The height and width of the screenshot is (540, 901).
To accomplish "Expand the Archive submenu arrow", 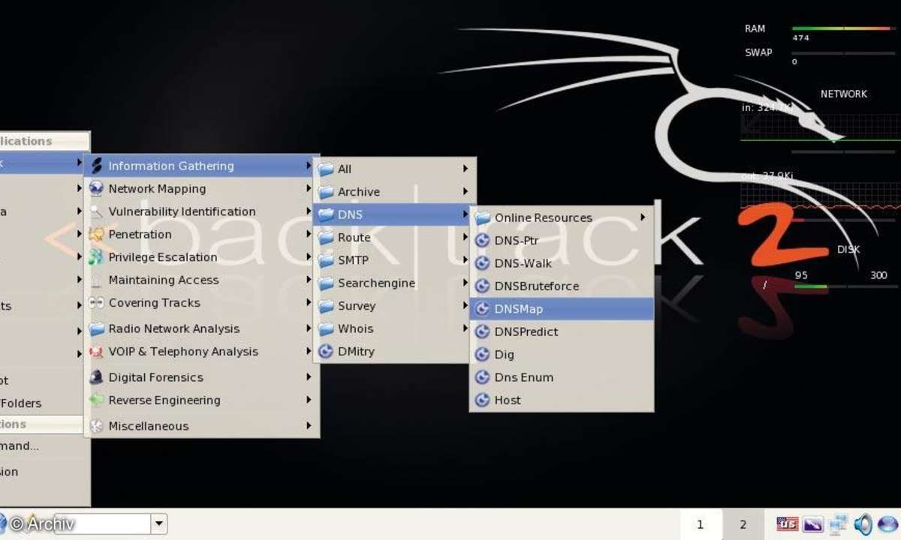I will point(466,192).
